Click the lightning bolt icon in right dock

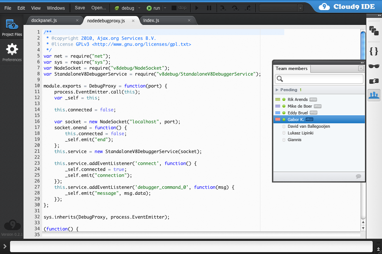coord(373,81)
